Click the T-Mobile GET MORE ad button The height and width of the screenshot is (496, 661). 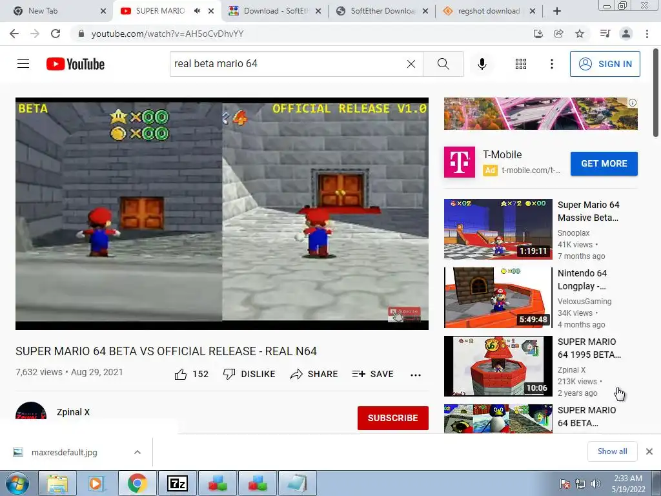pos(604,163)
